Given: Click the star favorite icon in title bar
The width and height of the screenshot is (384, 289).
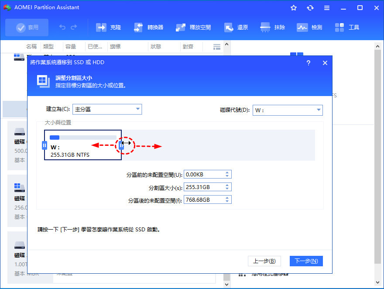Looking at the screenshot, I should pyautogui.click(x=294, y=8).
